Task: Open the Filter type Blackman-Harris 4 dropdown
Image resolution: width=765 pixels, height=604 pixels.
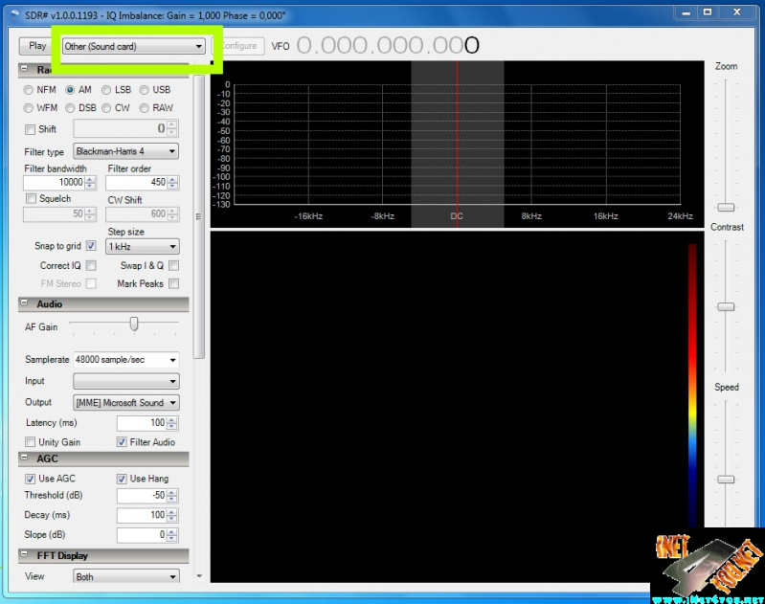Action: click(125, 151)
